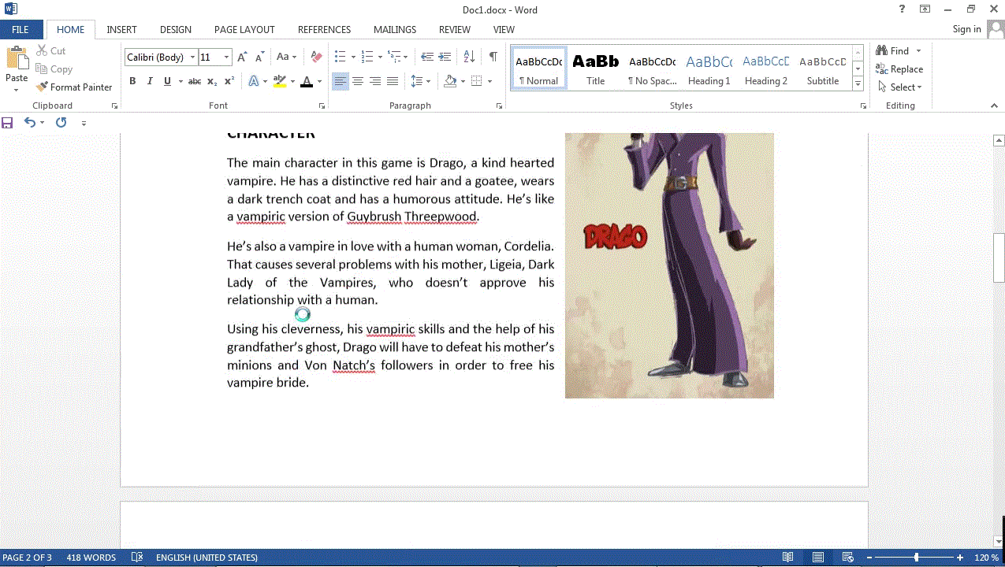Toggle Italic formatting
Viewport: 1005px width, 567px height.
pos(150,81)
